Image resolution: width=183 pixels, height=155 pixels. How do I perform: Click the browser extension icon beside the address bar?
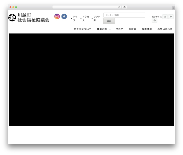[x=124, y=7]
